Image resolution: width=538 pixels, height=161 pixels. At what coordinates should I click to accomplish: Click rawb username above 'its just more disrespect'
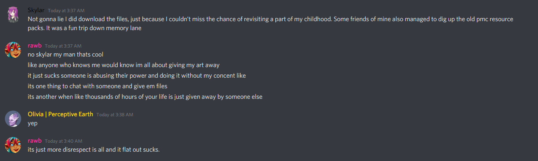point(35,141)
